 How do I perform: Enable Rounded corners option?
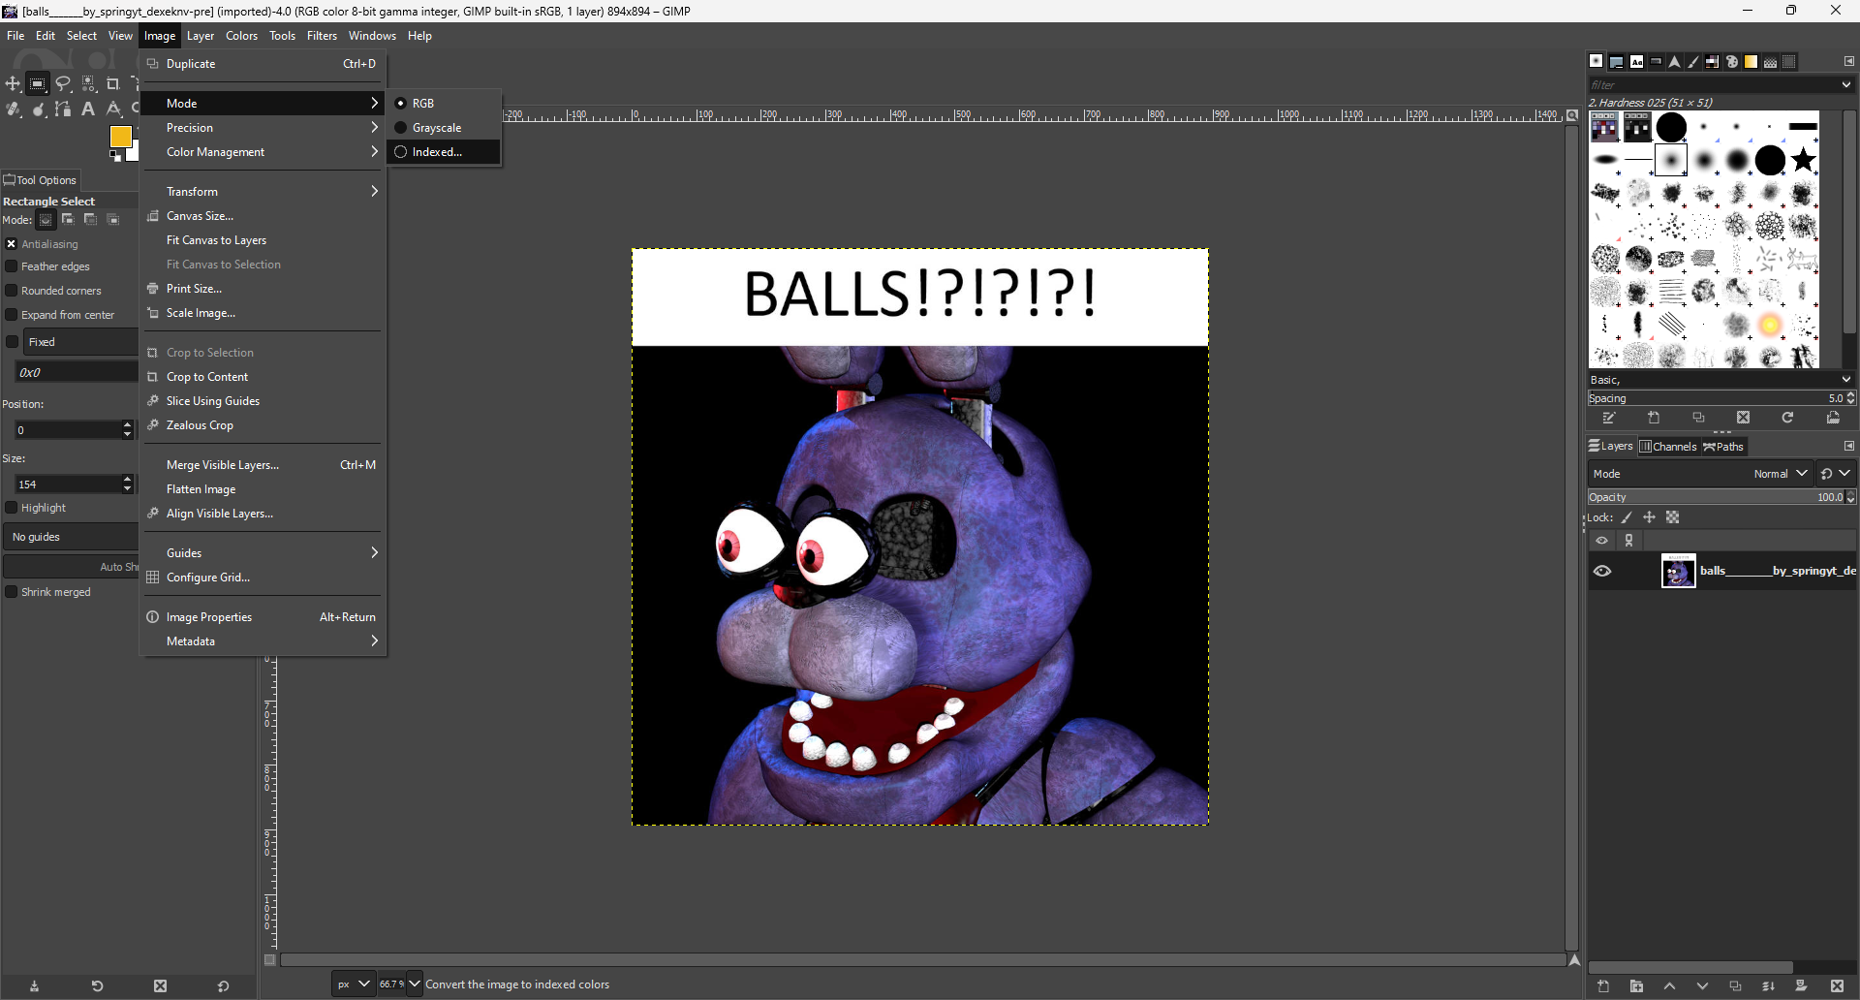tap(12, 290)
